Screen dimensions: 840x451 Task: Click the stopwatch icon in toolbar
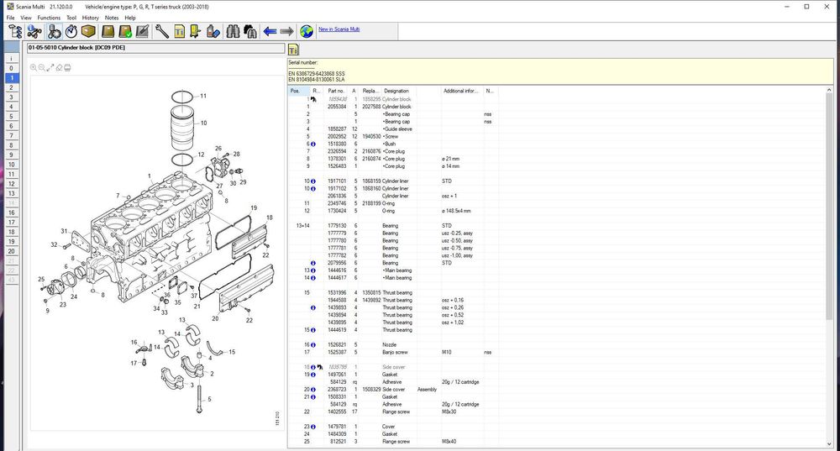tap(71, 32)
